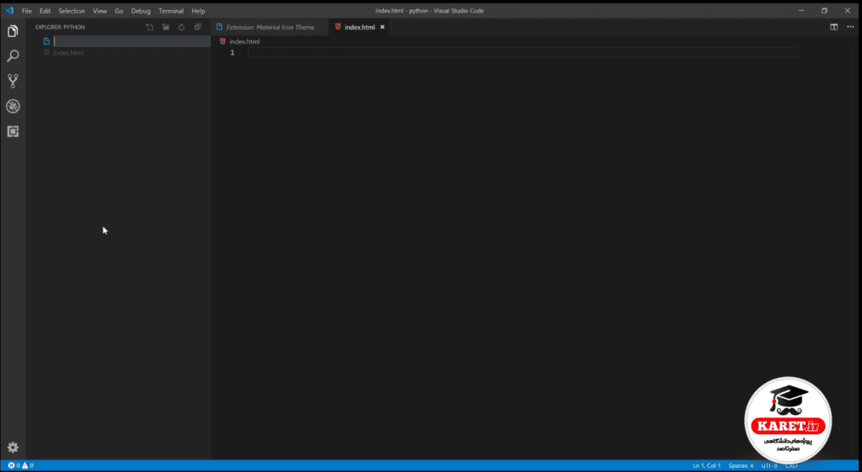The width and height of the screenshot is (862, 472).
Task: Click the EXPLORER: PYTHON header
Action: [x=60, y=27]
